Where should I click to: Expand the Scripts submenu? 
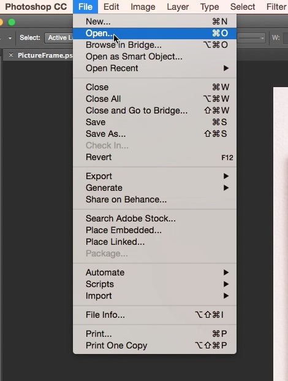tap(154, 284)
